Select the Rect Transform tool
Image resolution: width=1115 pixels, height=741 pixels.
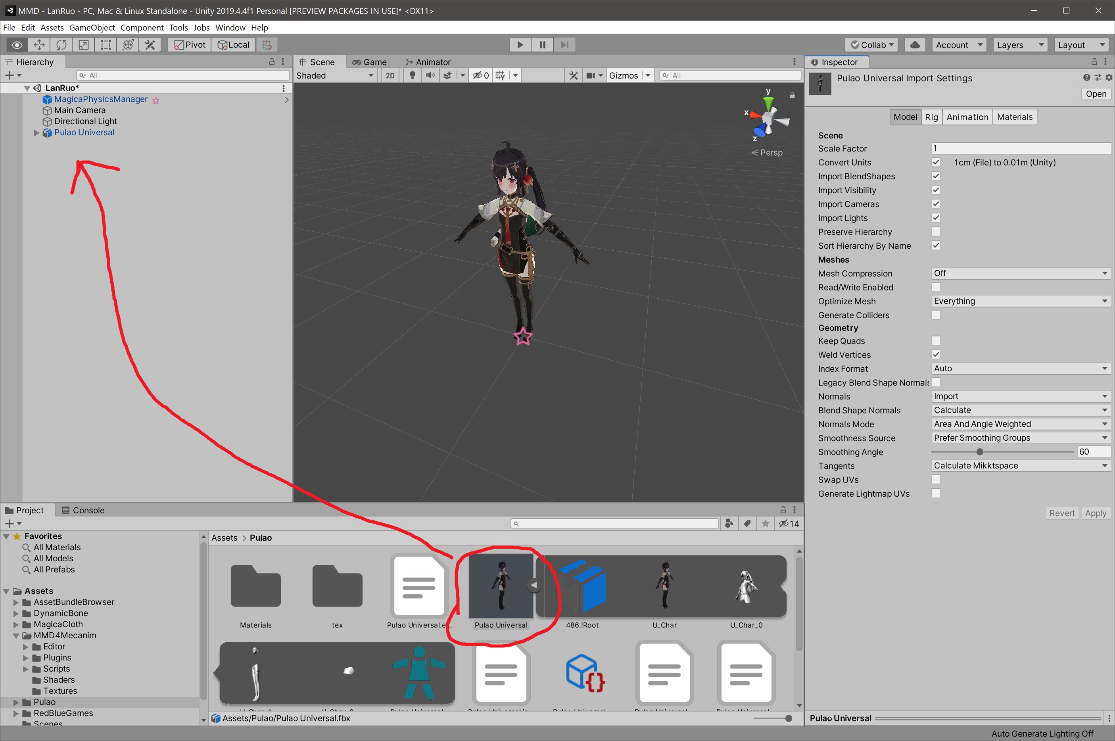106,45
